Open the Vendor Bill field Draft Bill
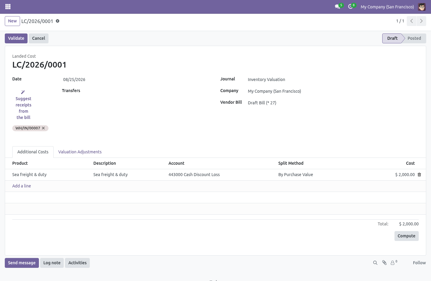 262,103
